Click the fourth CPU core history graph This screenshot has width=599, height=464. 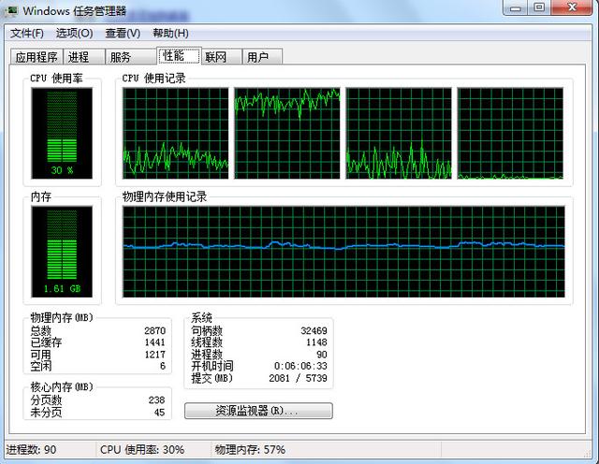pos(510,133)
